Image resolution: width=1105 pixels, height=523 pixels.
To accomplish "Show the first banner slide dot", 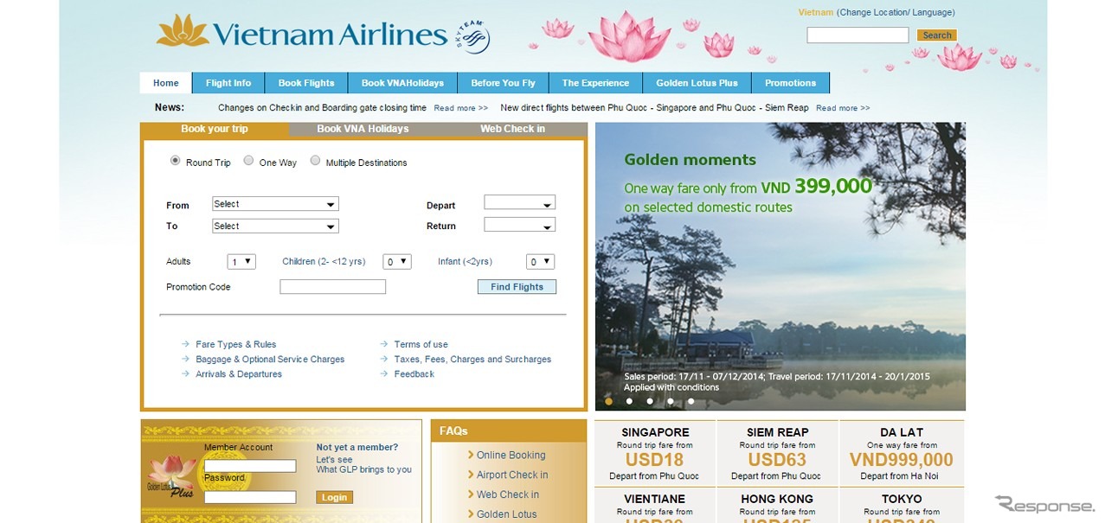I will pyautogui.click(x=608, y=401).
